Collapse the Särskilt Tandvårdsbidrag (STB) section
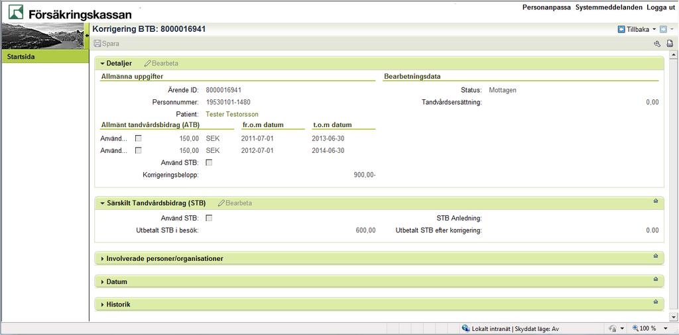This screenshot has height=335, width=679. pos(103,203)
